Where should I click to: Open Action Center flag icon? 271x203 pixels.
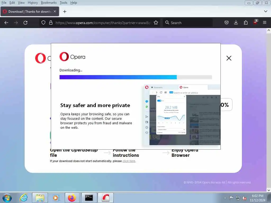click(x=231, y=198)
